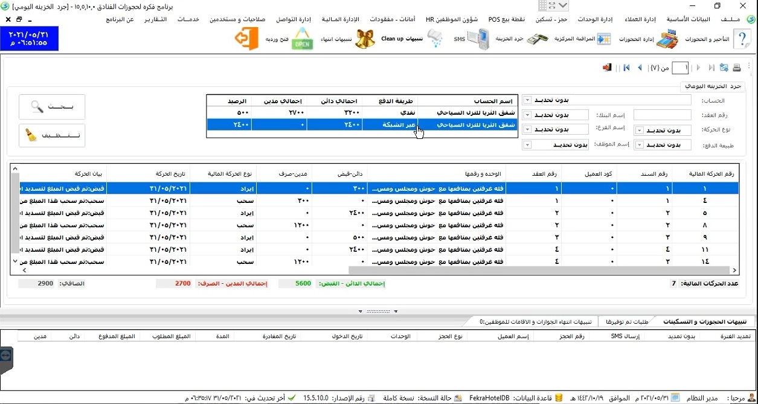This screenshot has width=758, height=404.
Task: Click the orange exit door icon
Action: 246,39
